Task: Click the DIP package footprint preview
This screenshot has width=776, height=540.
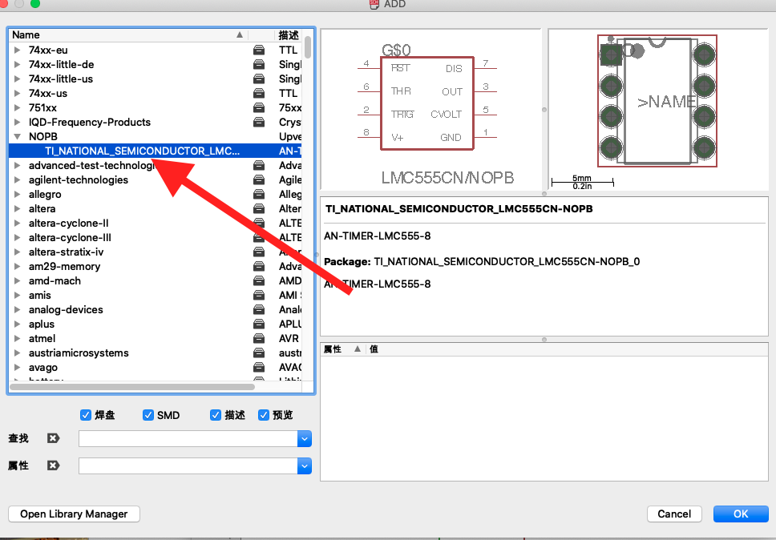Action: tap(657, 109)
